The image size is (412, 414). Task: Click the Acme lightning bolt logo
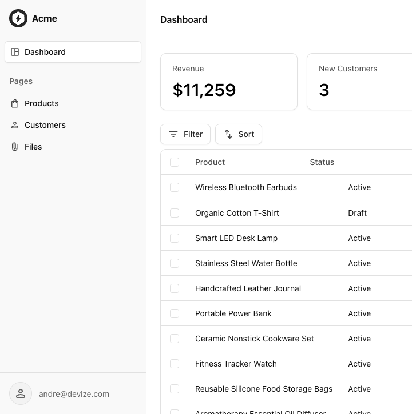[x=18, y=18]
